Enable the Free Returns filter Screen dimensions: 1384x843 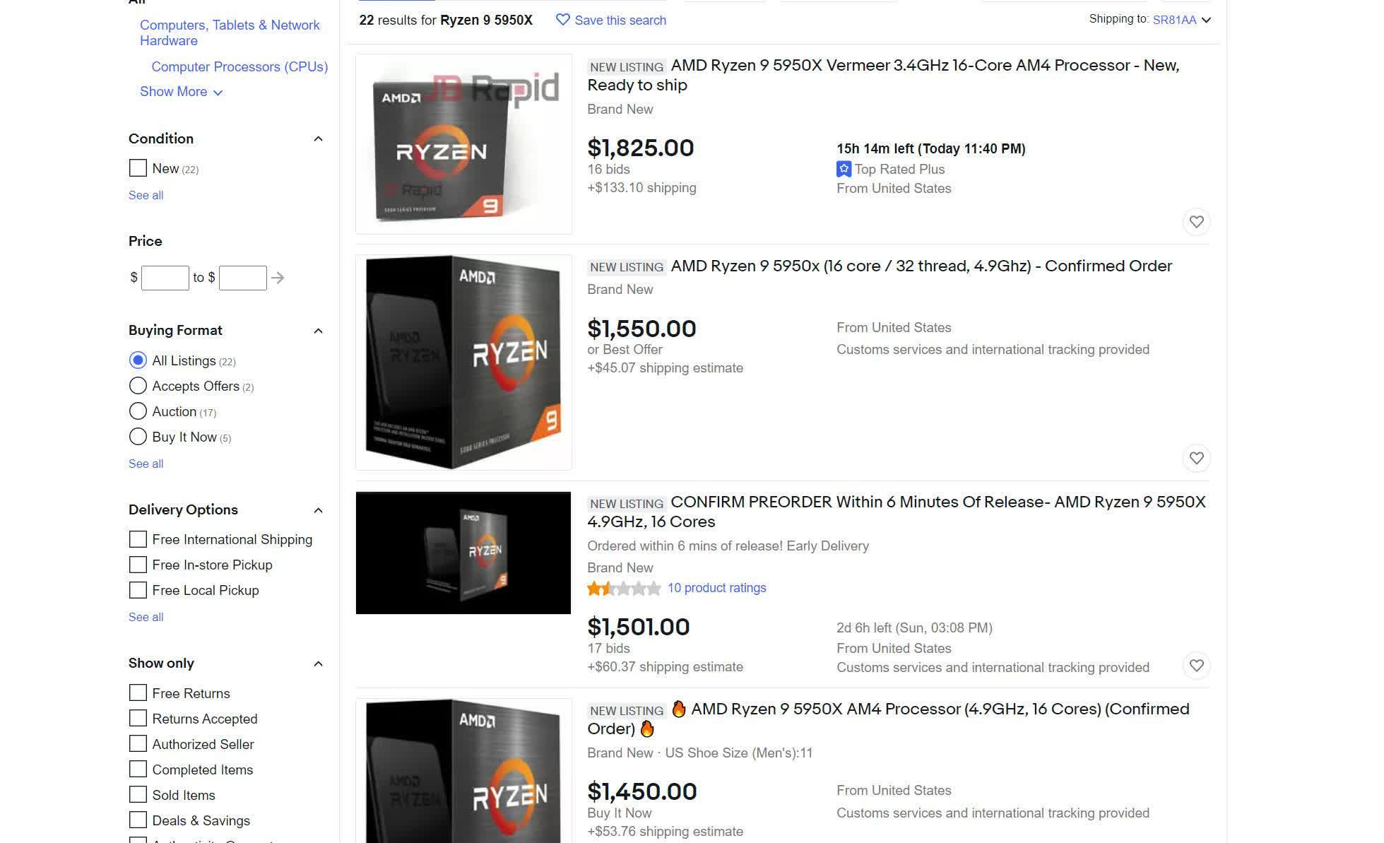pyautogui.click(x=138, y=693)
